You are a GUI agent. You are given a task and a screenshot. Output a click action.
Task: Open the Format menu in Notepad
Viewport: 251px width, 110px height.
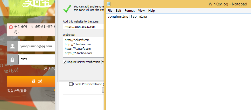click(x=129, y=11)
